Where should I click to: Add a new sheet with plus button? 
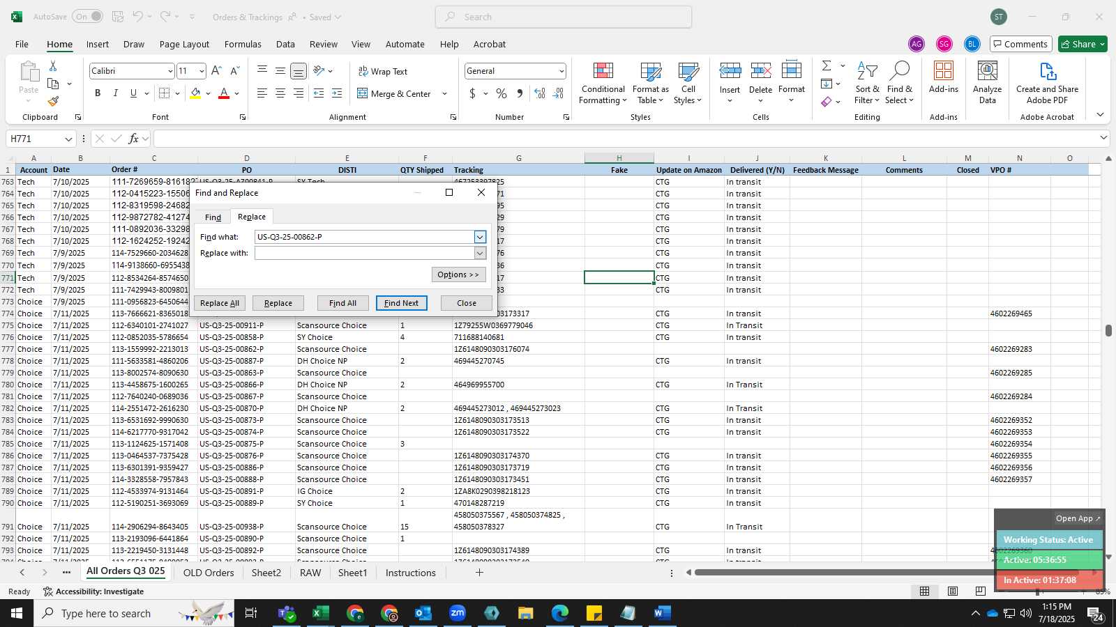(479, 573)
